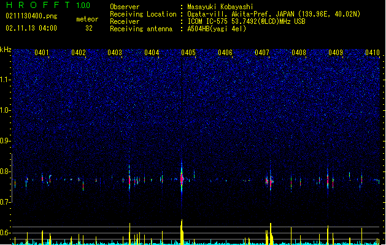
Task: Click the A504HB(yagi 4el) antenna text
Action: [217, 29]
